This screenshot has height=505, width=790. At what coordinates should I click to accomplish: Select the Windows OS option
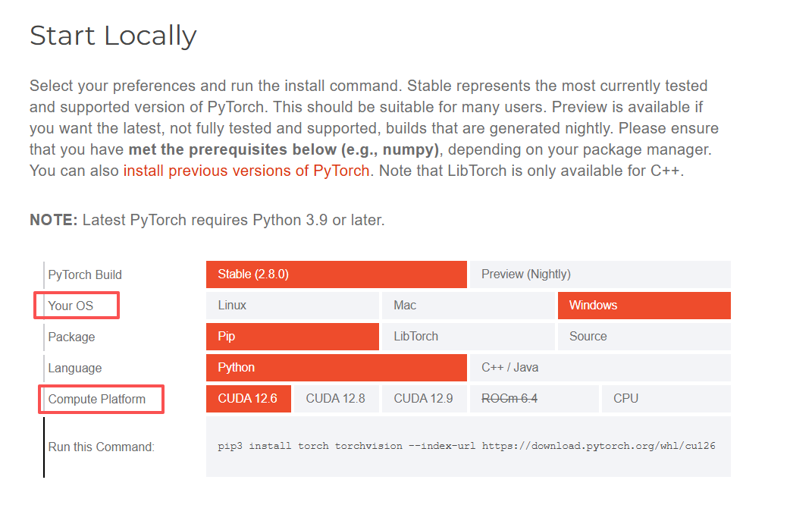click(644, 306)
